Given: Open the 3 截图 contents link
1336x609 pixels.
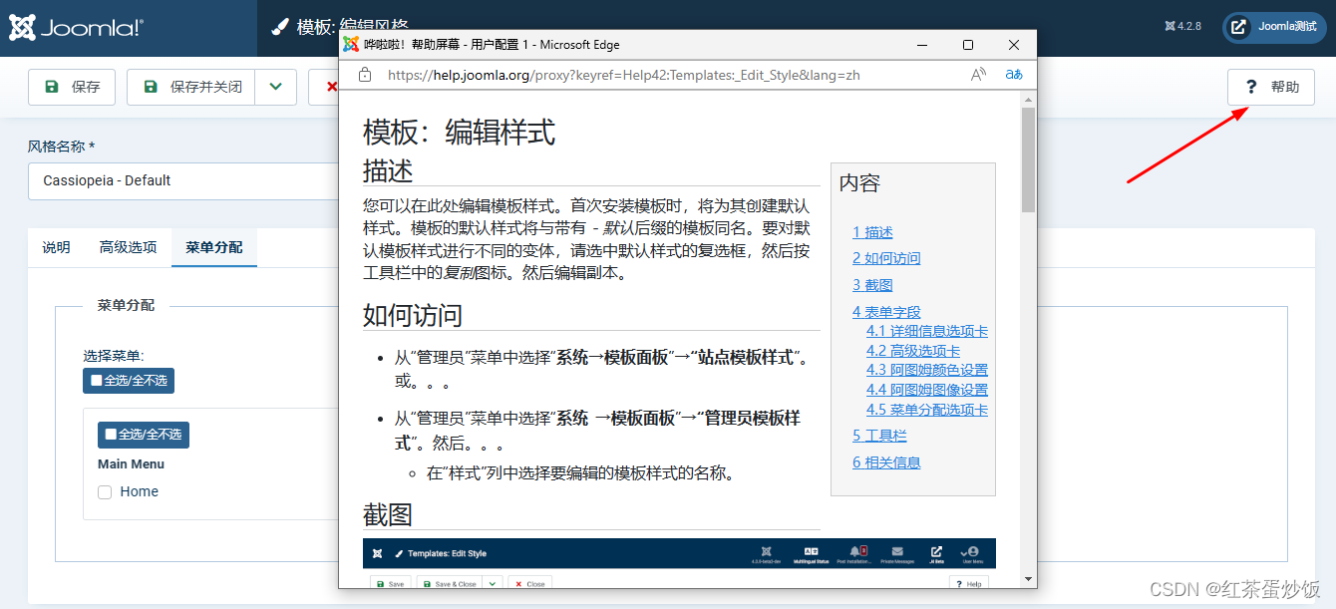Looking at the screenshot, I should point(872,285).
